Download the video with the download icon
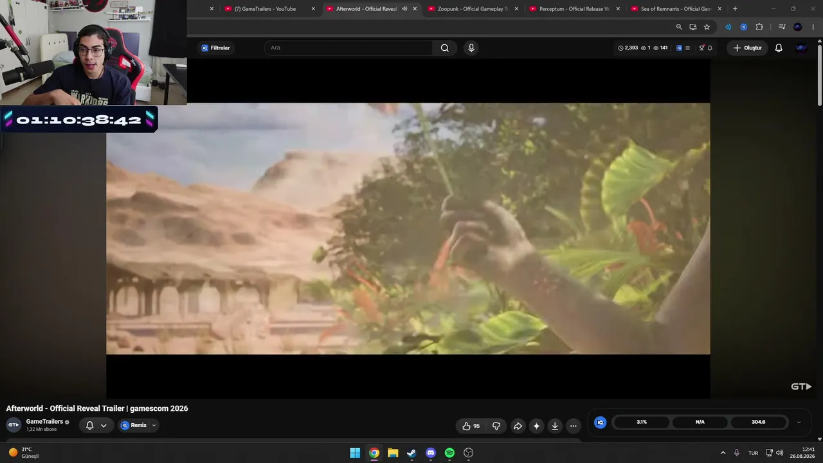The height and width of the screenshot is (463, 823). click(x=555, y=426)
